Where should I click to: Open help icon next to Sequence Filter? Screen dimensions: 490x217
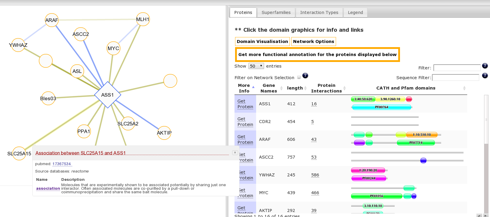(485, 76)
